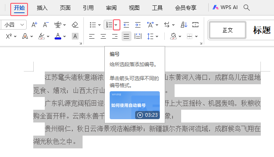The width and height of the screenshot is (274, 157).
Task: Expand the text direction dropdown arrow
Action: click(173, 25)
